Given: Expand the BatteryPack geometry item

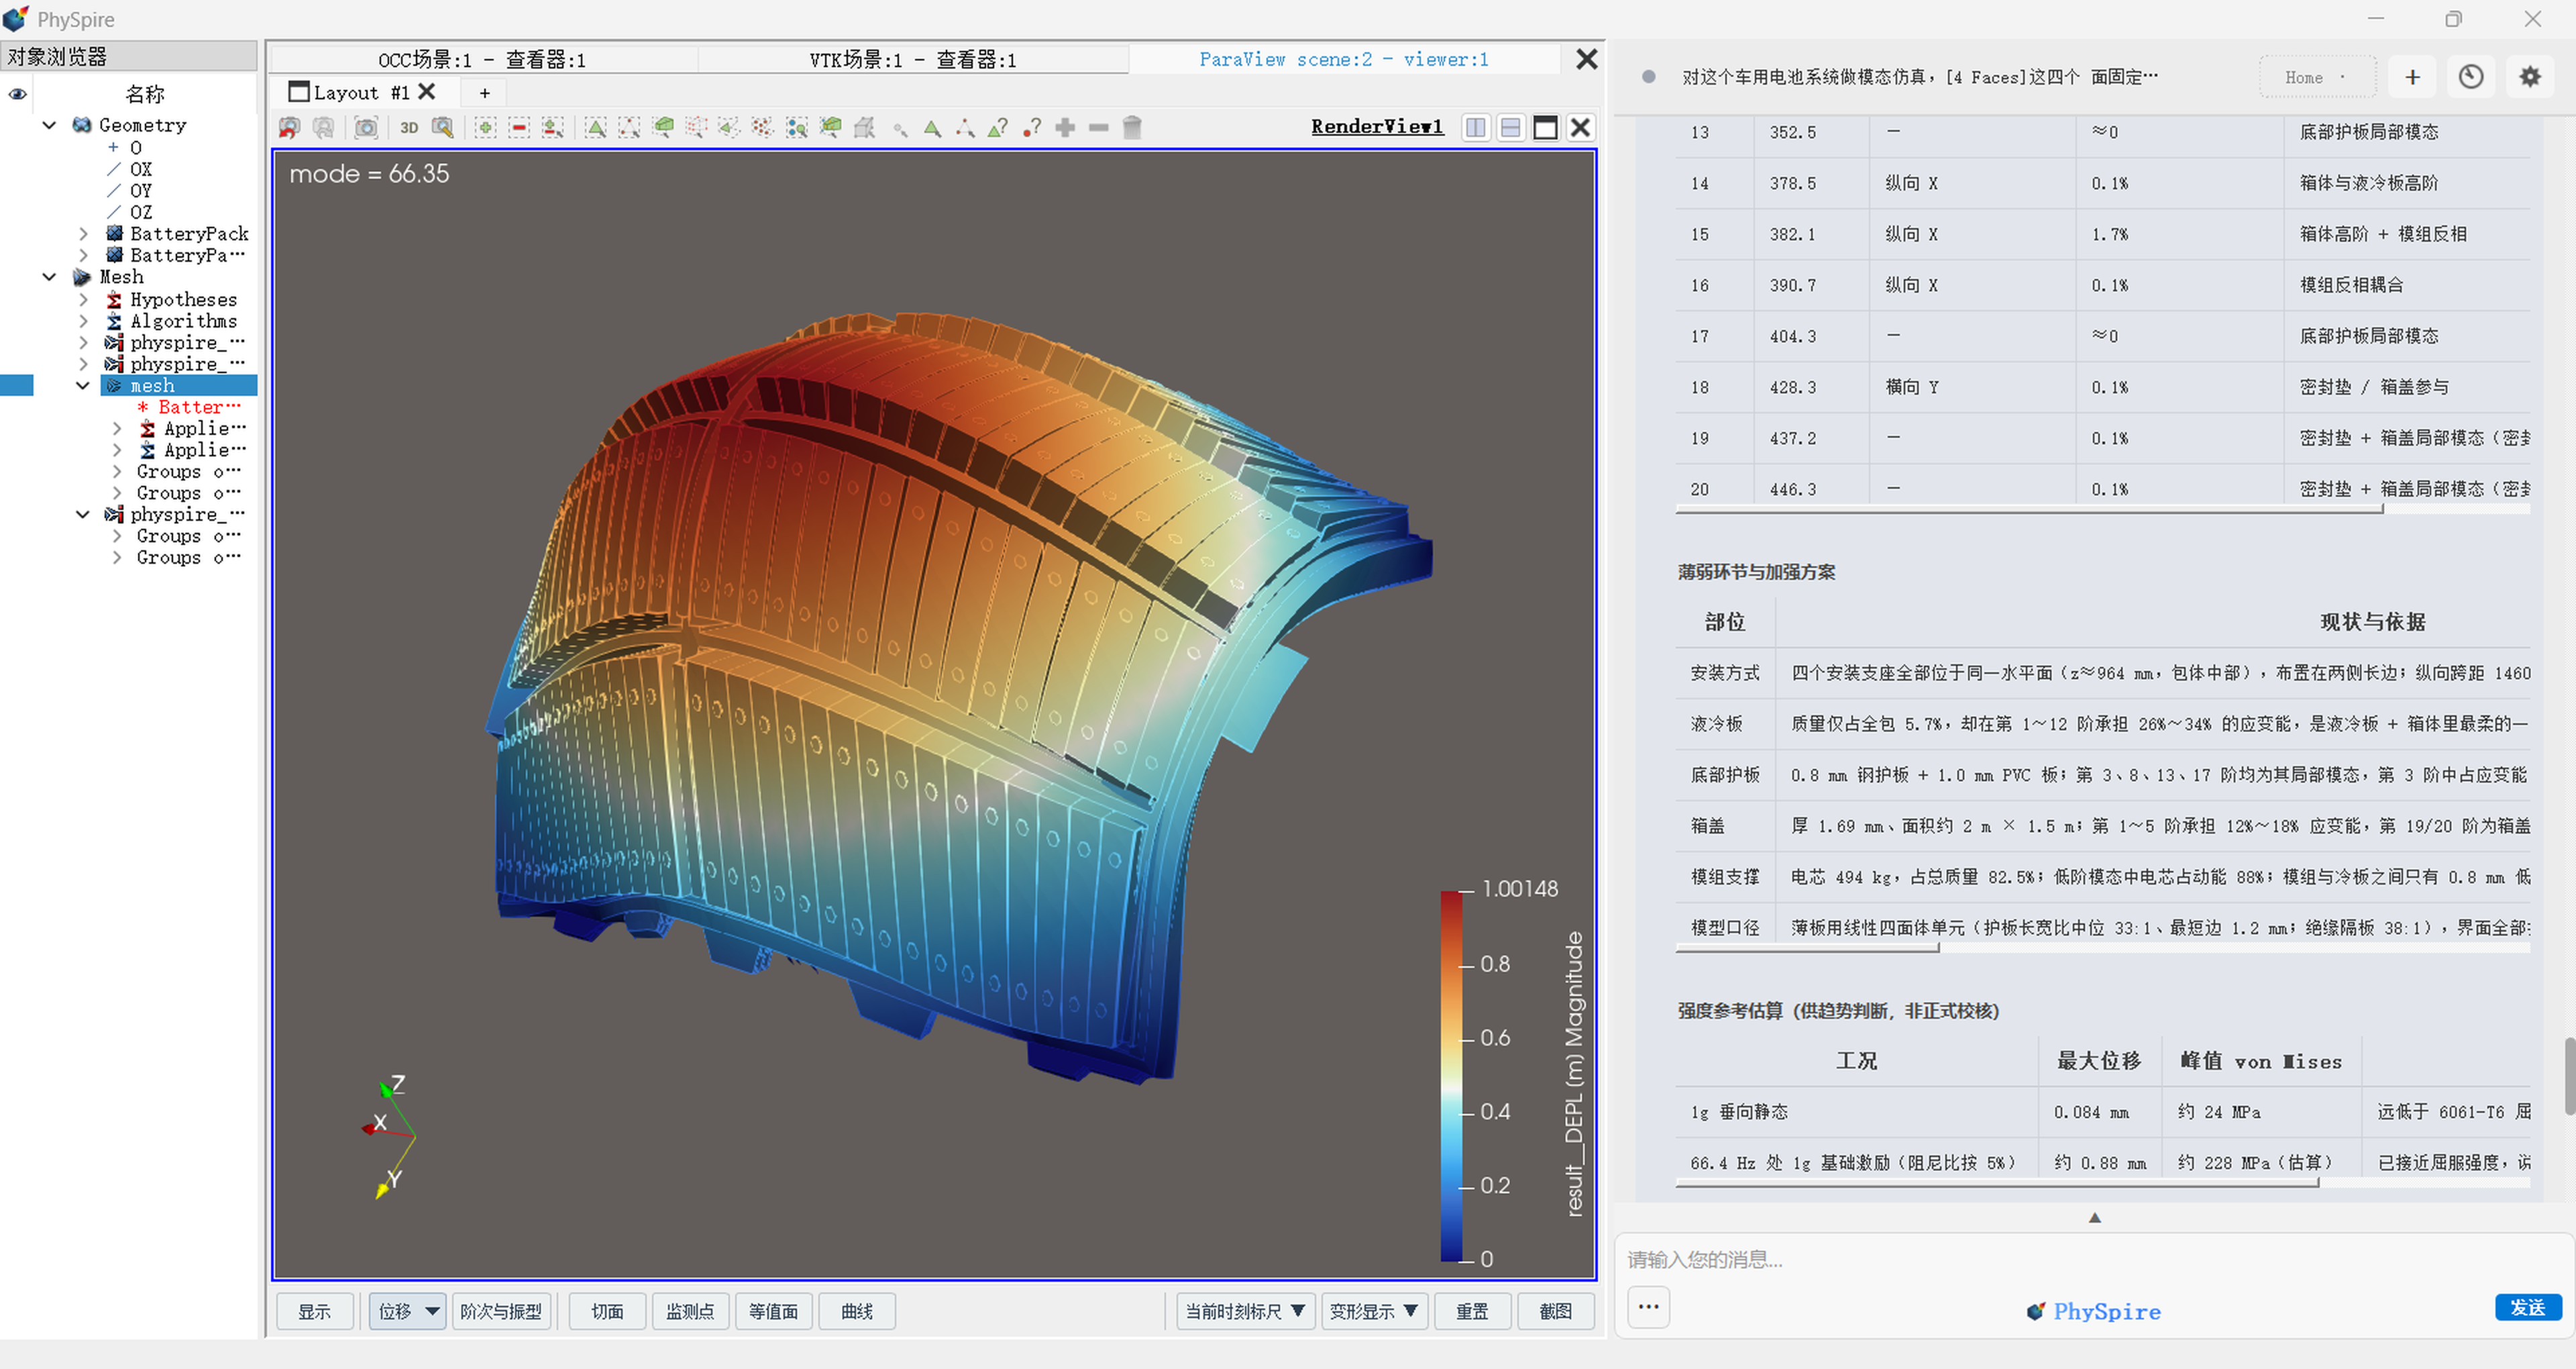Looking at the screenshot, I should pos(83,233).
